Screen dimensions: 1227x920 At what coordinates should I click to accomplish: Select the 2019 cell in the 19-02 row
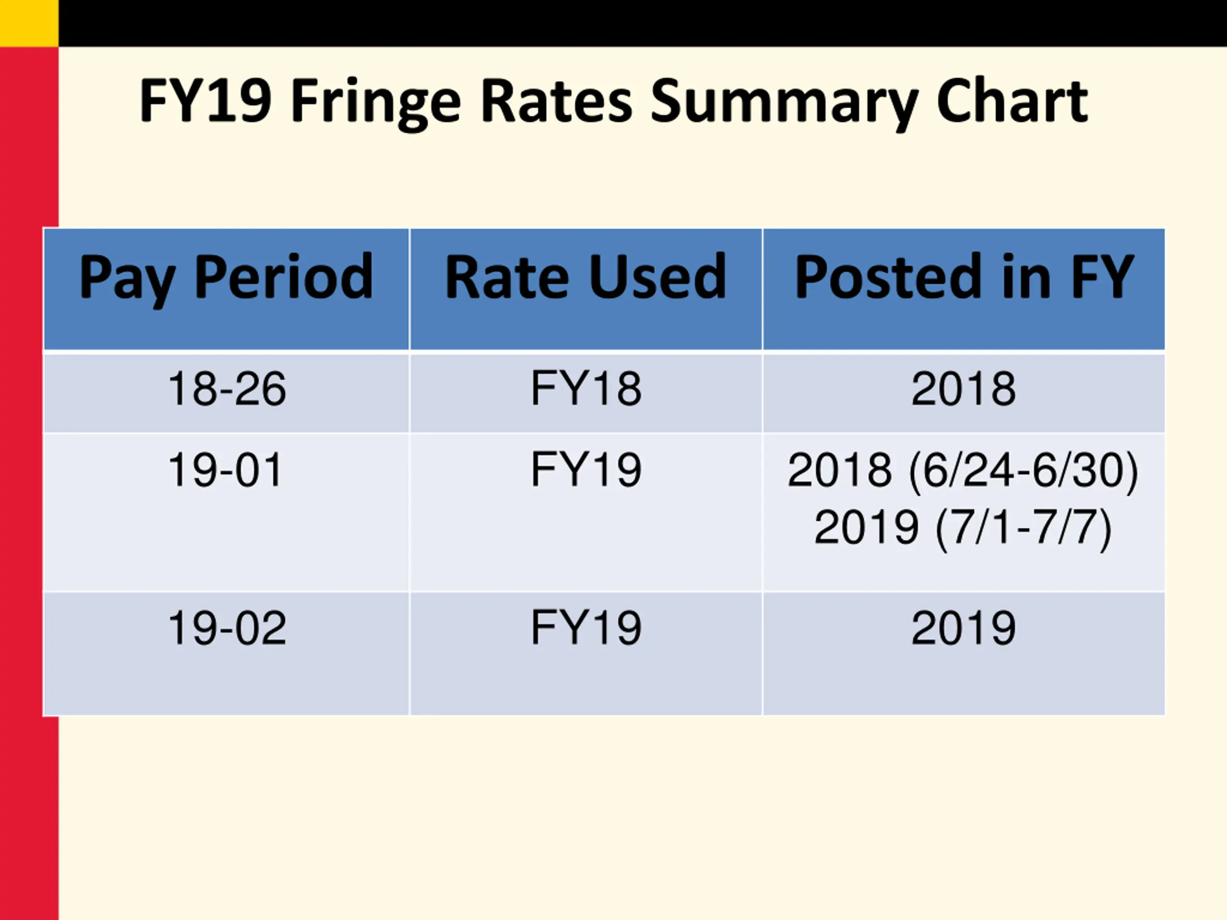[x=963, y=628]
